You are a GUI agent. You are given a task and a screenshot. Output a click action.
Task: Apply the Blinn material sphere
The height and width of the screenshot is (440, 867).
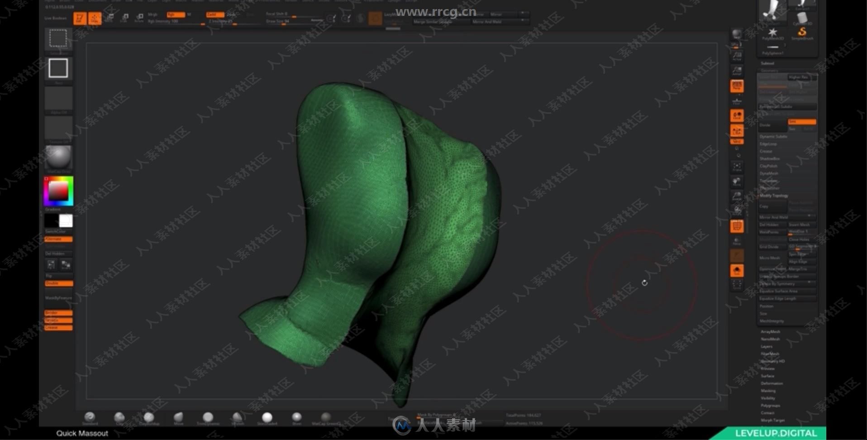[x=297, y=418]
